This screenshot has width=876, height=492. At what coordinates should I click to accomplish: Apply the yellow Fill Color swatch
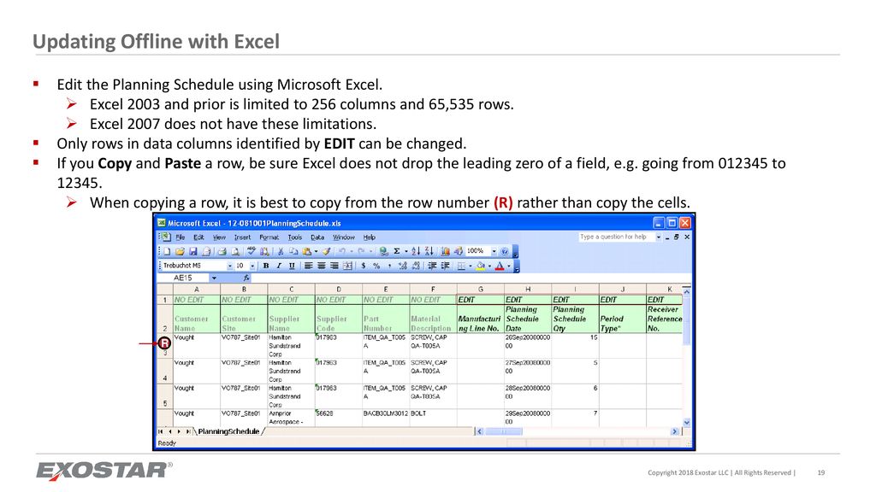481,266
